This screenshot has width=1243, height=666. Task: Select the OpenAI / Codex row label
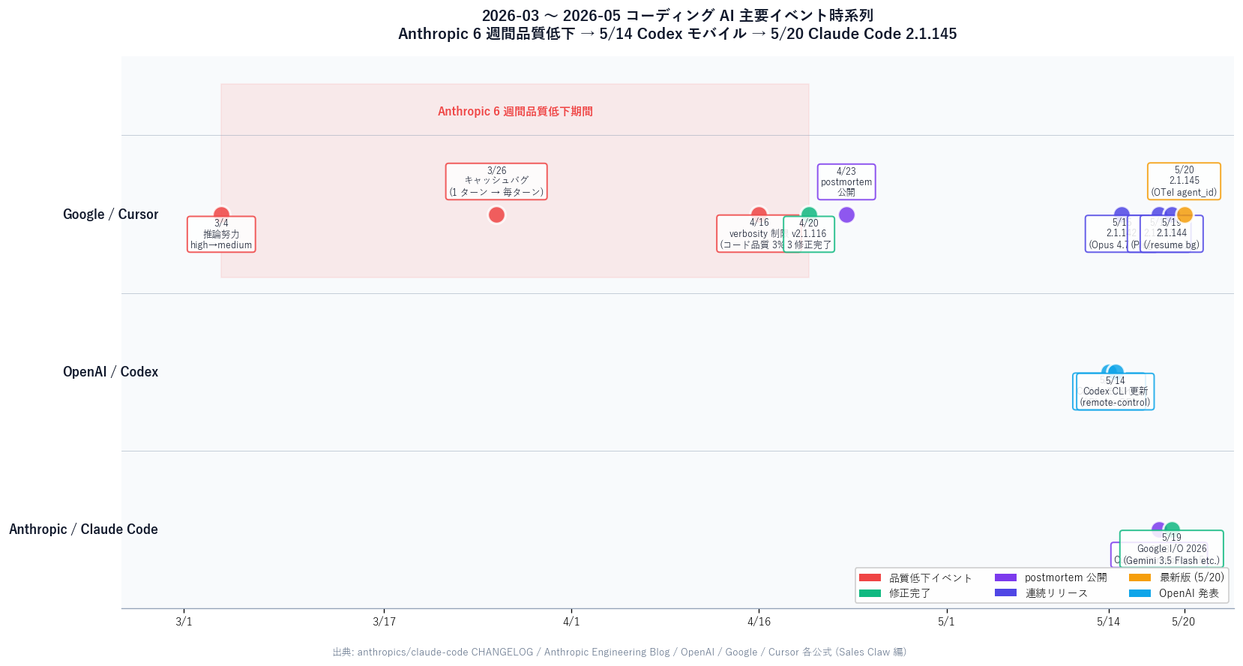pos(110,372)
